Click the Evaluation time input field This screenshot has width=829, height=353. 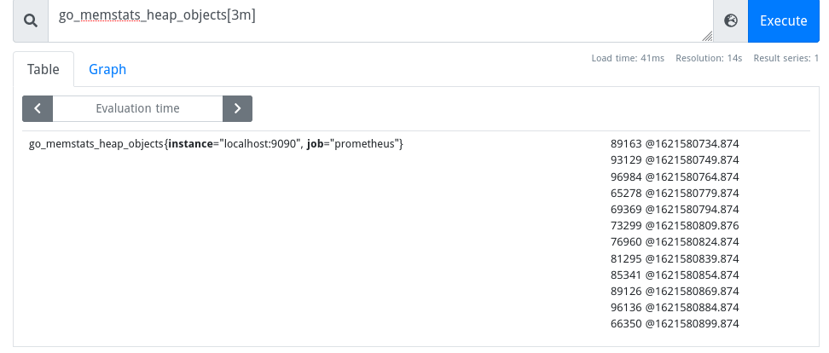[x=137, y=108]
